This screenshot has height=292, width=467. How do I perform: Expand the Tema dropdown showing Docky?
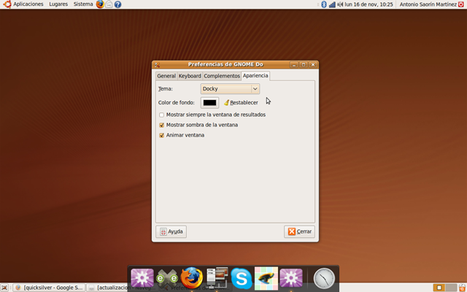coord(230,88)
